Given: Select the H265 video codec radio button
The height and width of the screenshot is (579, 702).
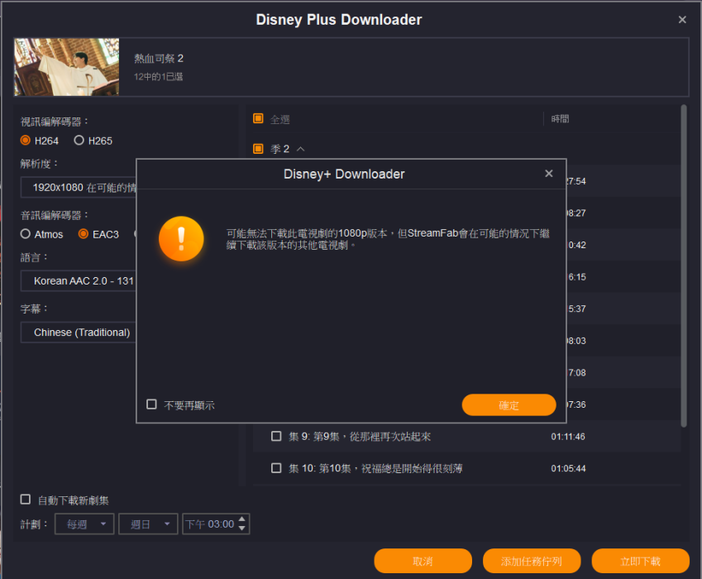Looking at the screenshot, I should point(79,140).
